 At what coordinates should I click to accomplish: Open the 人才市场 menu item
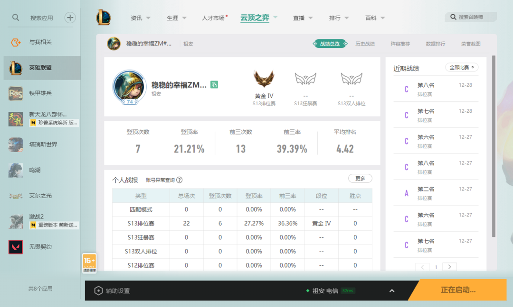[213, 18]
